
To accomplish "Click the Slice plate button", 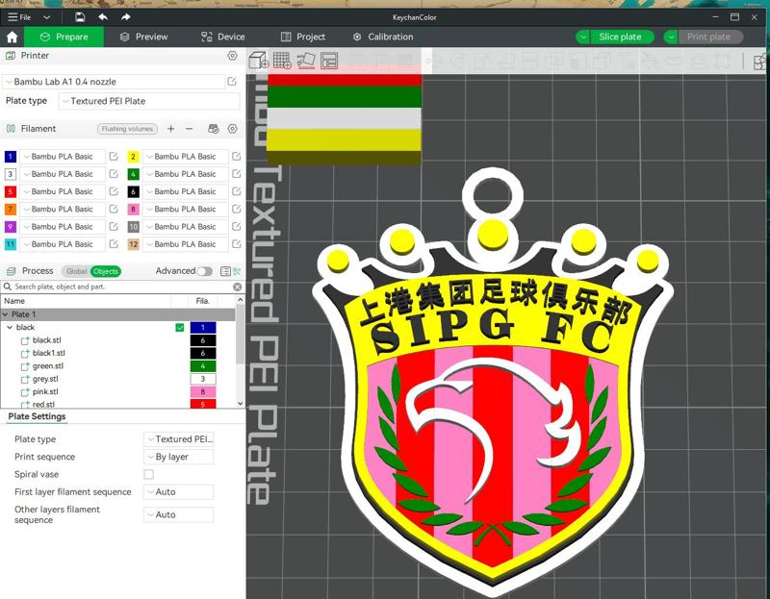I will pos(621,37).
